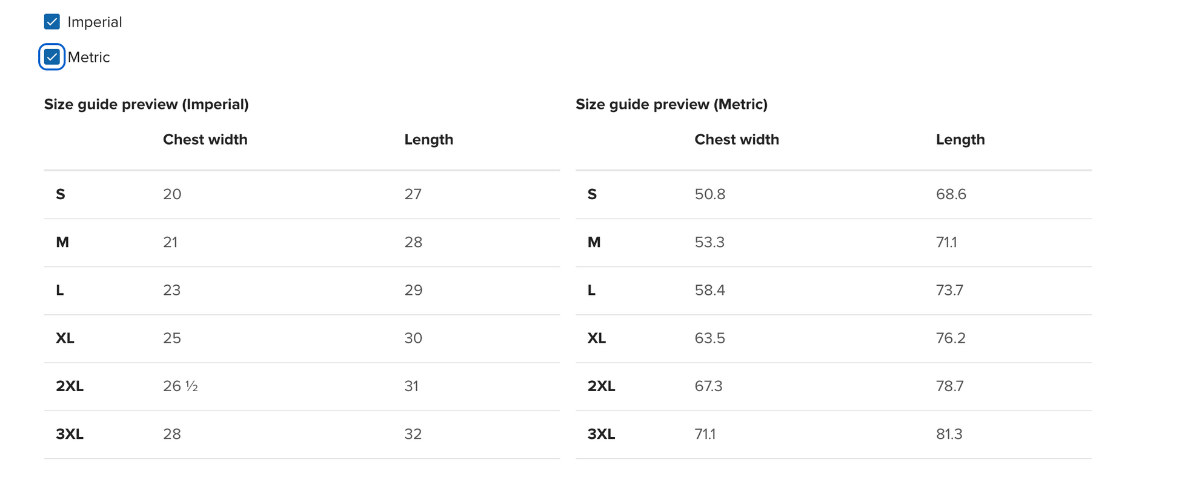Uncheck the Imperial checkbox
1179x488 pixels.
coord(52,22)
